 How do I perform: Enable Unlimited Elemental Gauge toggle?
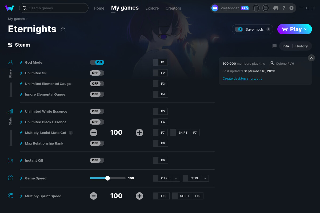click(97, 84)
